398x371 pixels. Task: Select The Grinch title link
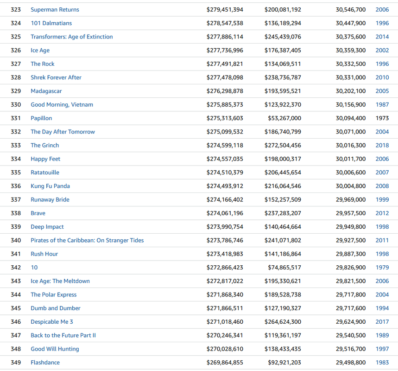point(44,145)
